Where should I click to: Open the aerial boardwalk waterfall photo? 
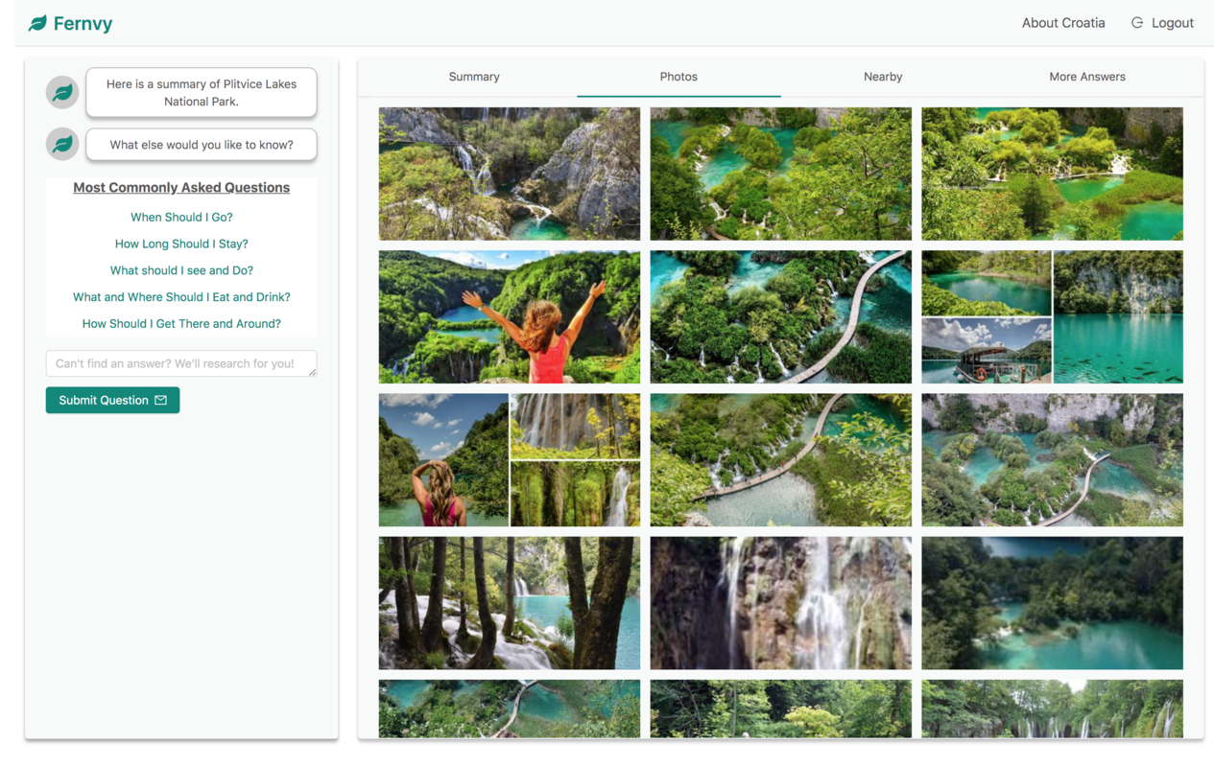(780, 316)
